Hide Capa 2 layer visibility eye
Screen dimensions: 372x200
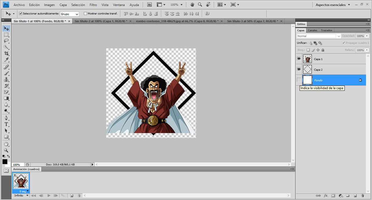pyautogui.click(x=299, y=70)
